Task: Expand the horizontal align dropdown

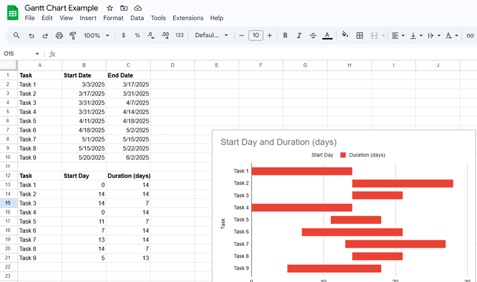Action: (398, 35)
